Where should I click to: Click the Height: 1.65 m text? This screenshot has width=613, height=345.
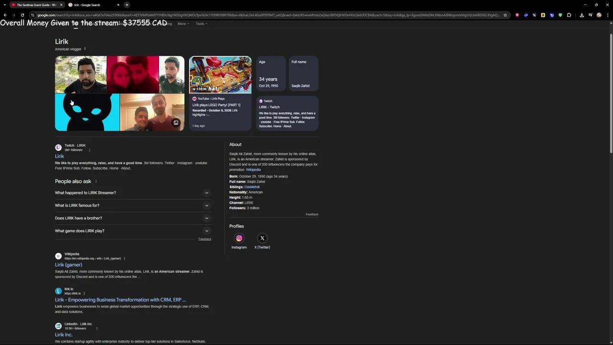coord(241,197)
